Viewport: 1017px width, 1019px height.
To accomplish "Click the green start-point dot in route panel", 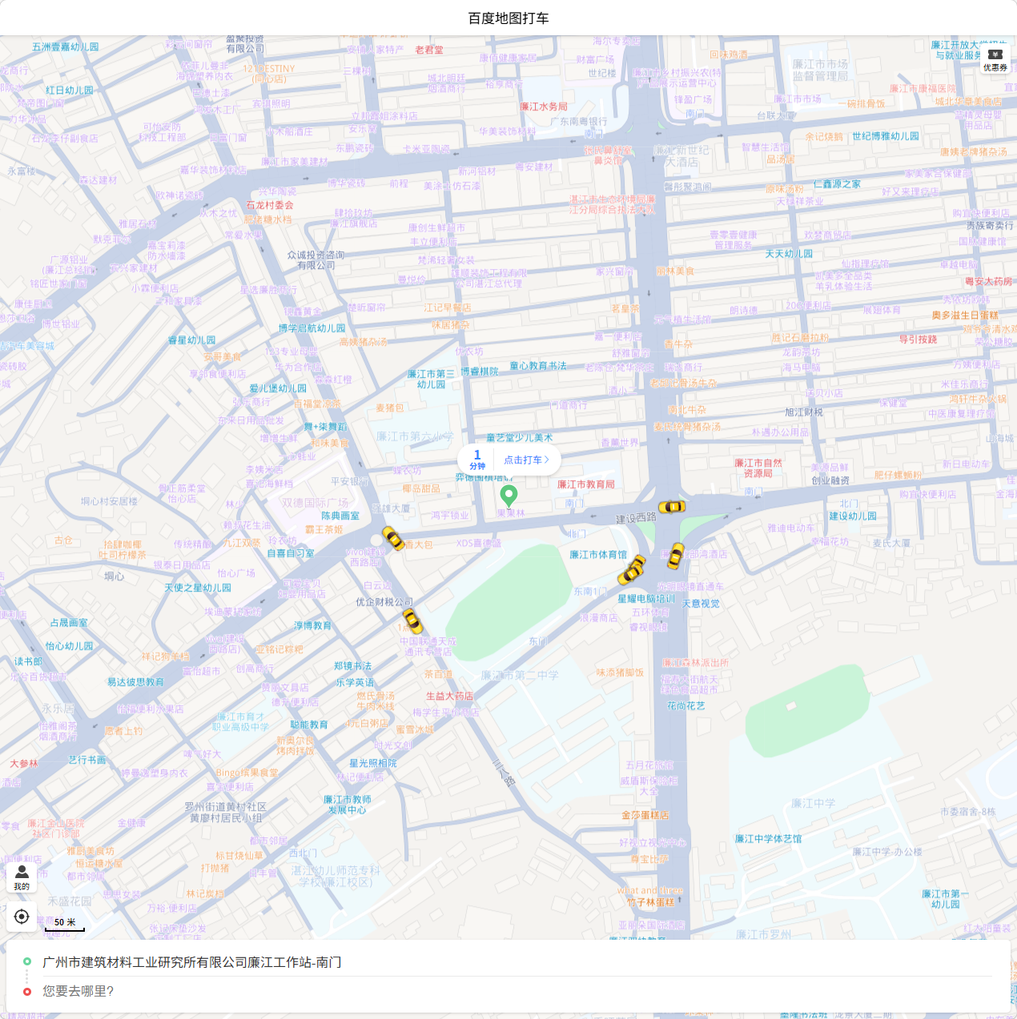I will (x=26, y=962).
